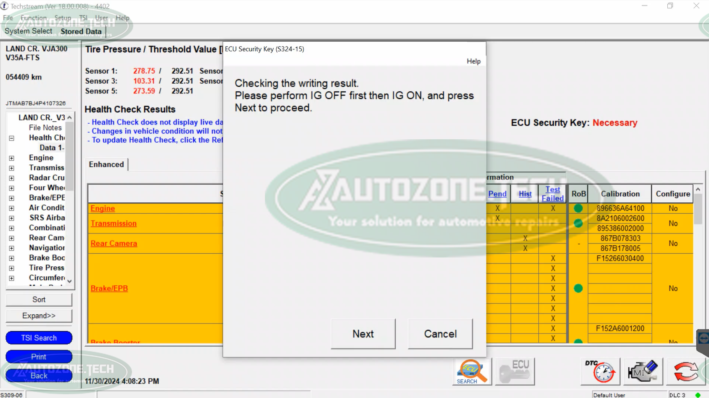Expand the SRS Airbag tree node

pos(11,218)
